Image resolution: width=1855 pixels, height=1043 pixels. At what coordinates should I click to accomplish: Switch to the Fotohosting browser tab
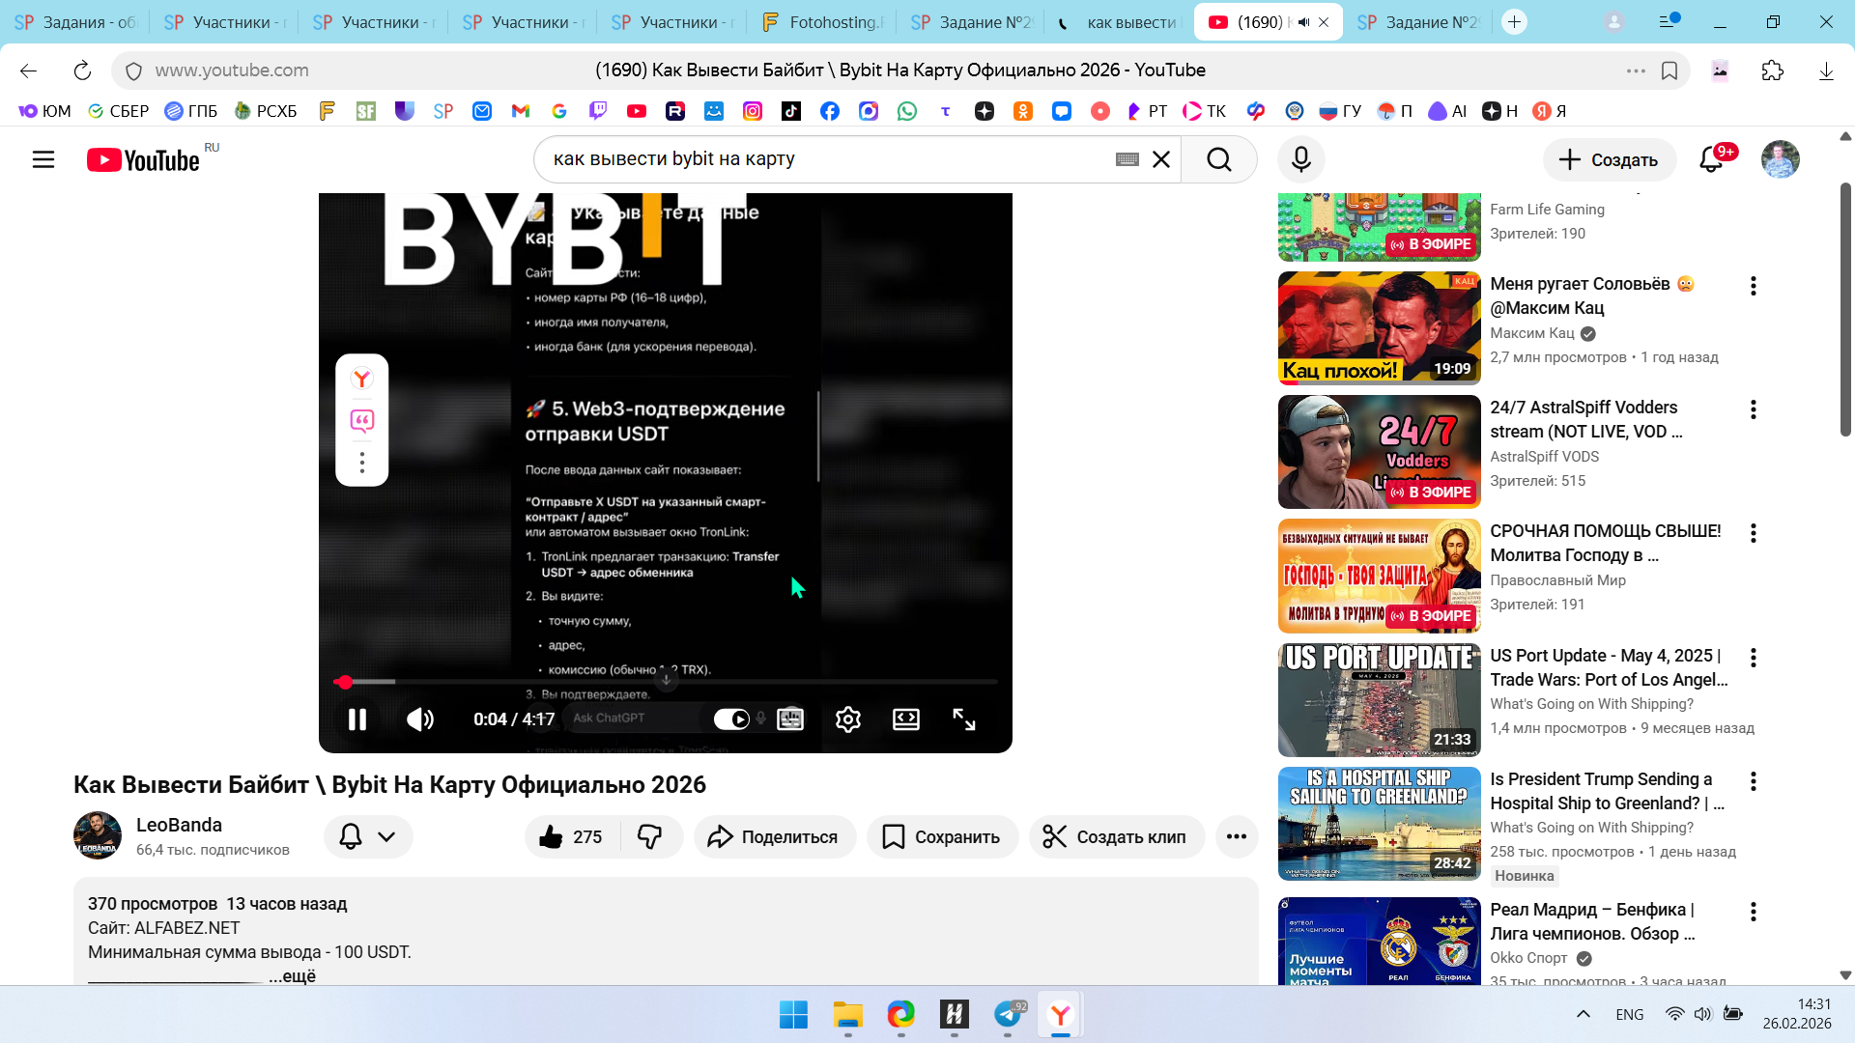tap(823, 22)
